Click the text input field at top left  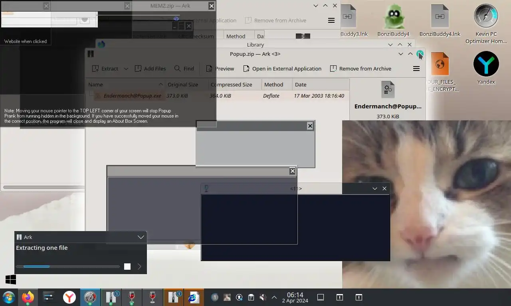pyautogui.click(x=39, y=20)
